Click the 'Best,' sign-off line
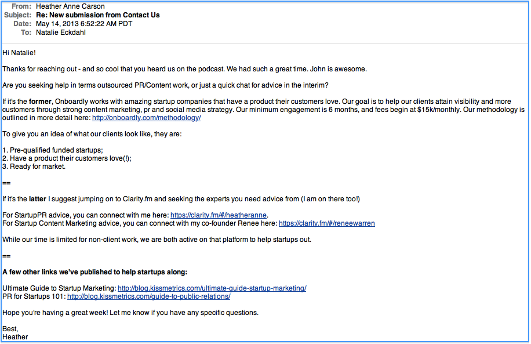 pos(10,329)
